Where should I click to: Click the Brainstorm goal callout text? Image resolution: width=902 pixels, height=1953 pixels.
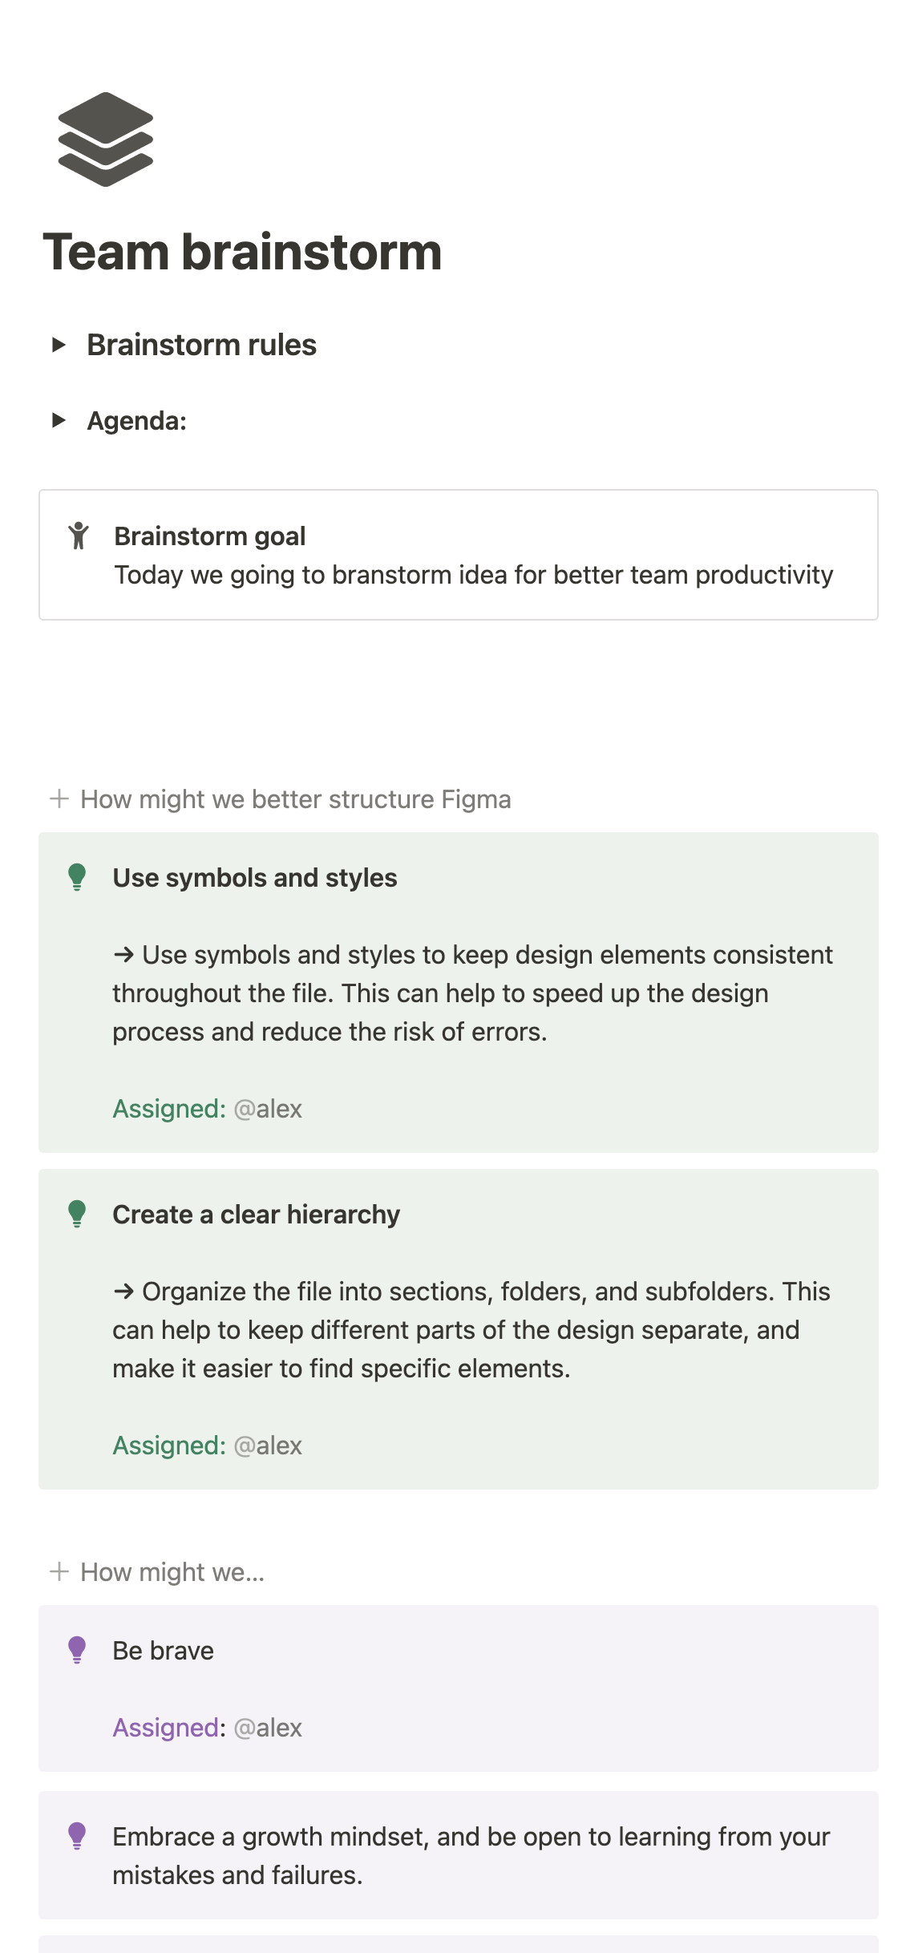pos(473,574)
